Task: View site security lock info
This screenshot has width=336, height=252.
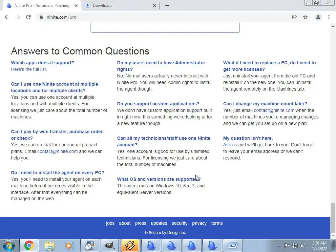Action: point(41,17)
